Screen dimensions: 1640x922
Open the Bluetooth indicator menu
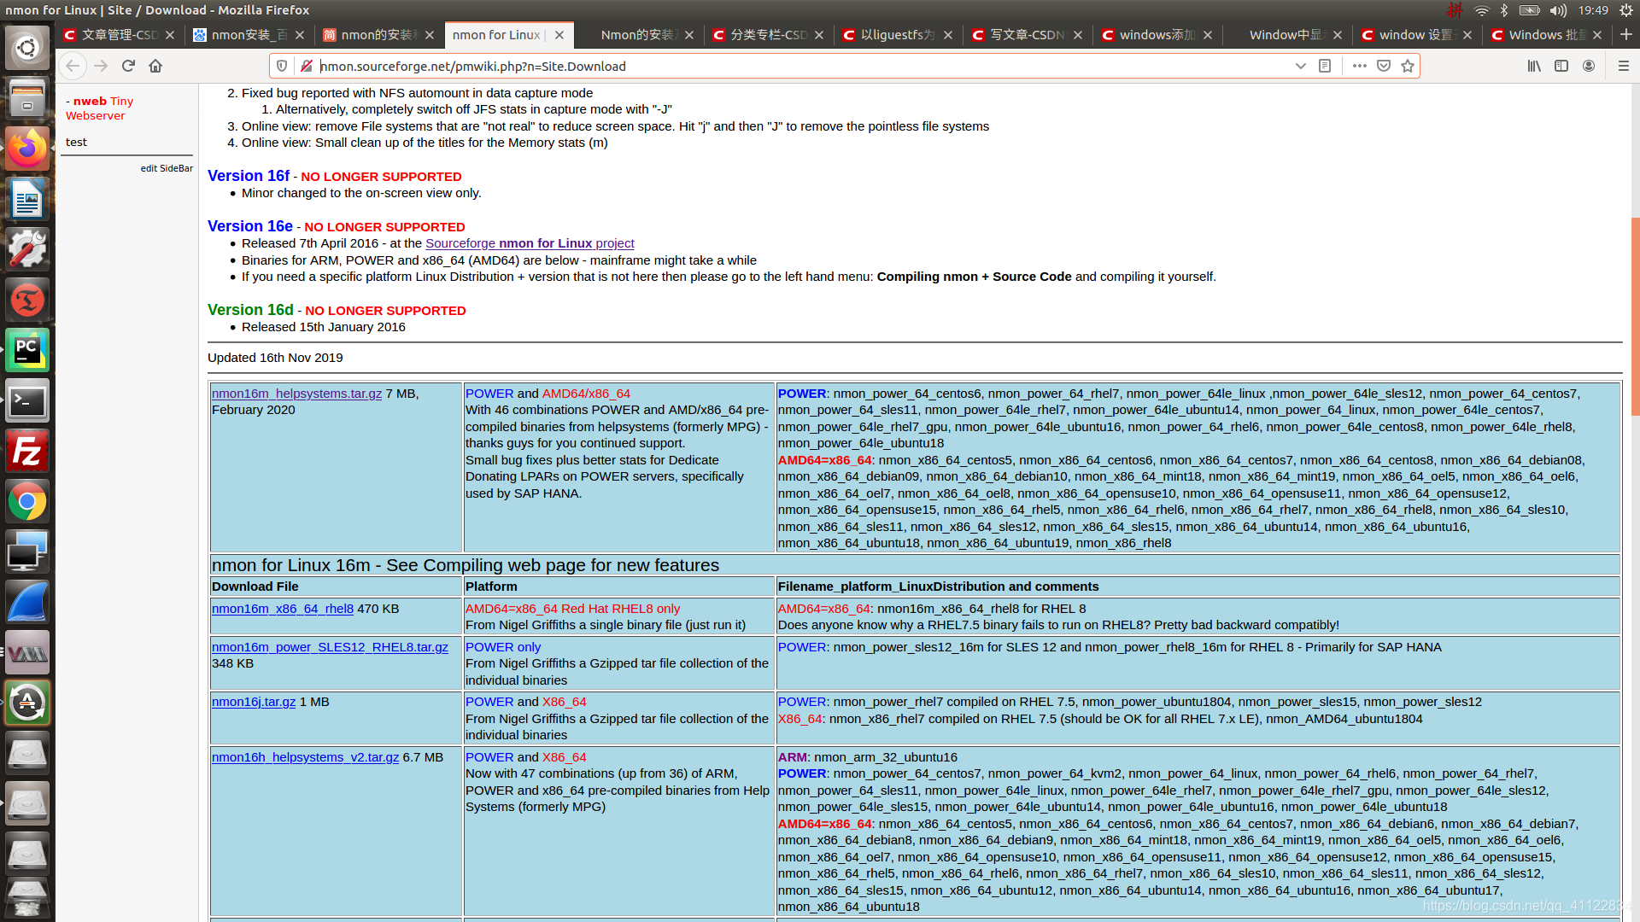pos(1503,10)
